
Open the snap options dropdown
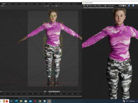(59, 6)
